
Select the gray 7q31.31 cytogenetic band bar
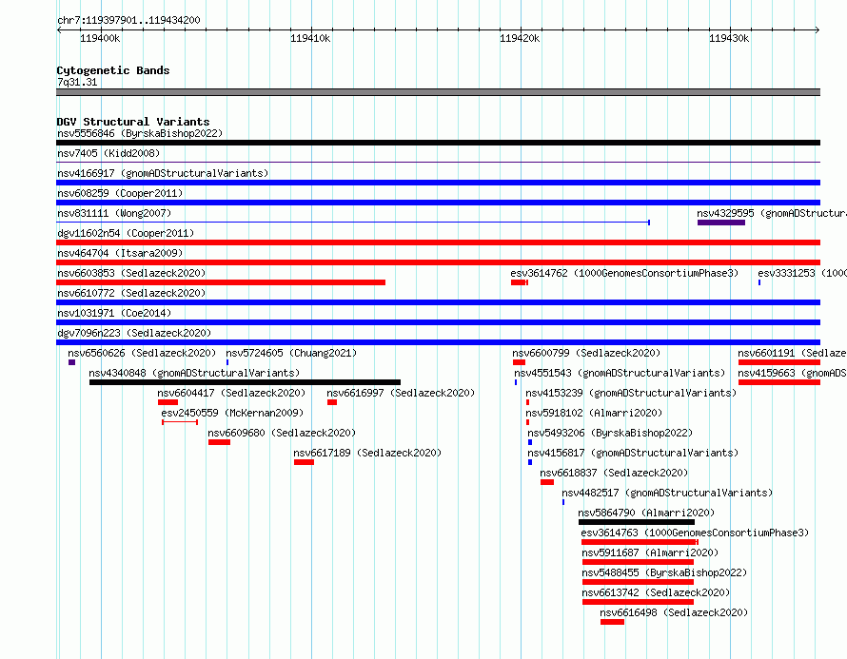pos(438,92)
